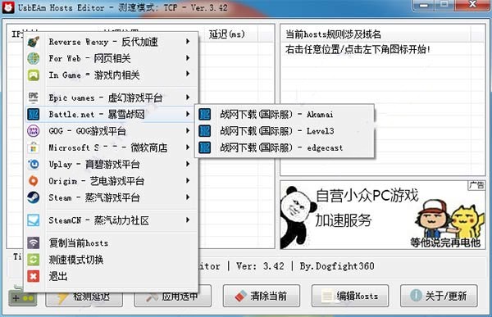
Task: Click the UsbEAm app icon in title bar
Action: tap(8, 7)
